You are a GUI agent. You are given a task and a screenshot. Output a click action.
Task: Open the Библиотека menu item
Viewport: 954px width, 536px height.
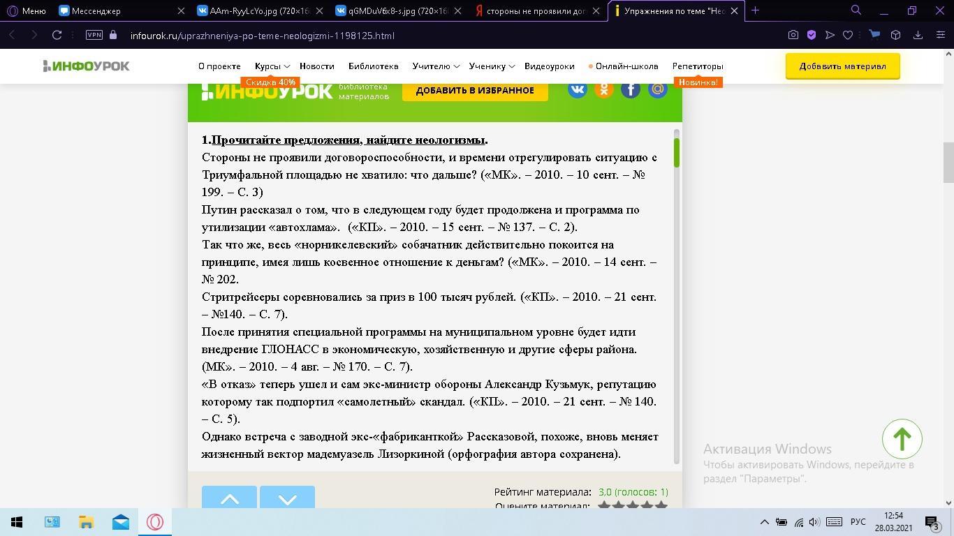tap(373, 66)
